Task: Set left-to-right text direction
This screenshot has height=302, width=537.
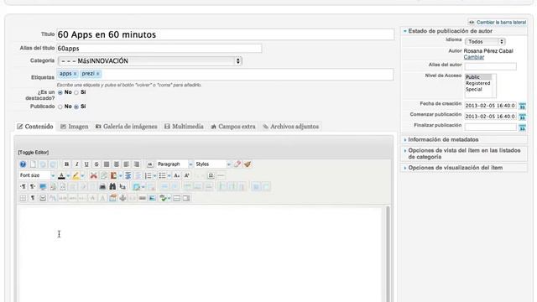Action: point(23,186)
